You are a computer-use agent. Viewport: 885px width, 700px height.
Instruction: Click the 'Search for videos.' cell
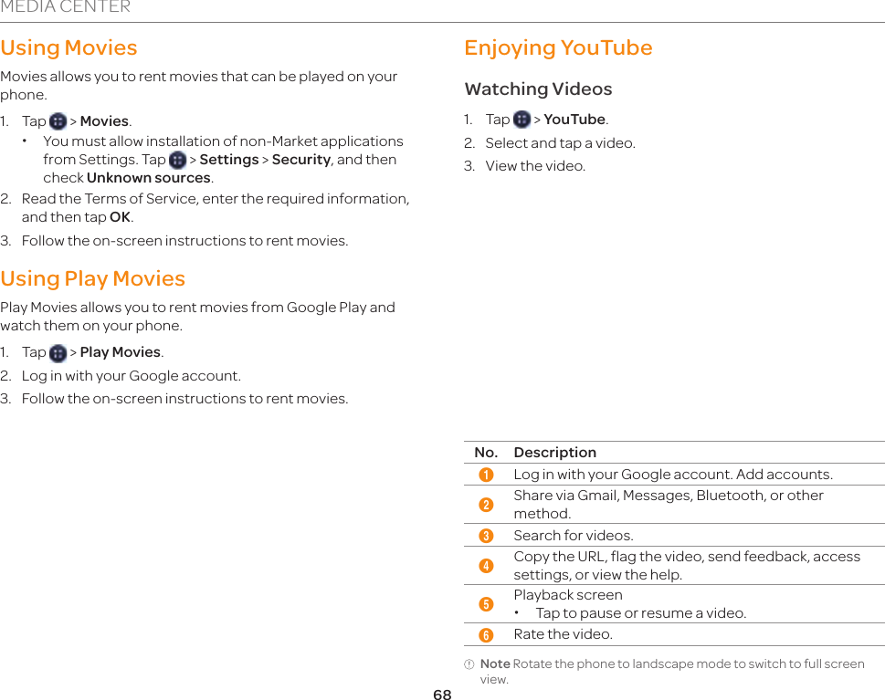coord(574,536)
